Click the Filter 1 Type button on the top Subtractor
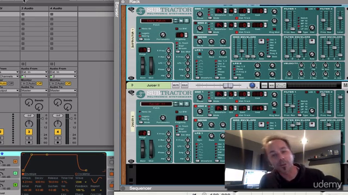348x195 pixels. click(300, 32)
